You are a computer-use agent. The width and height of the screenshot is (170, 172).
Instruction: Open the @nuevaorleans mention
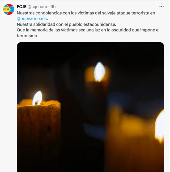click(x=32, y=19)
